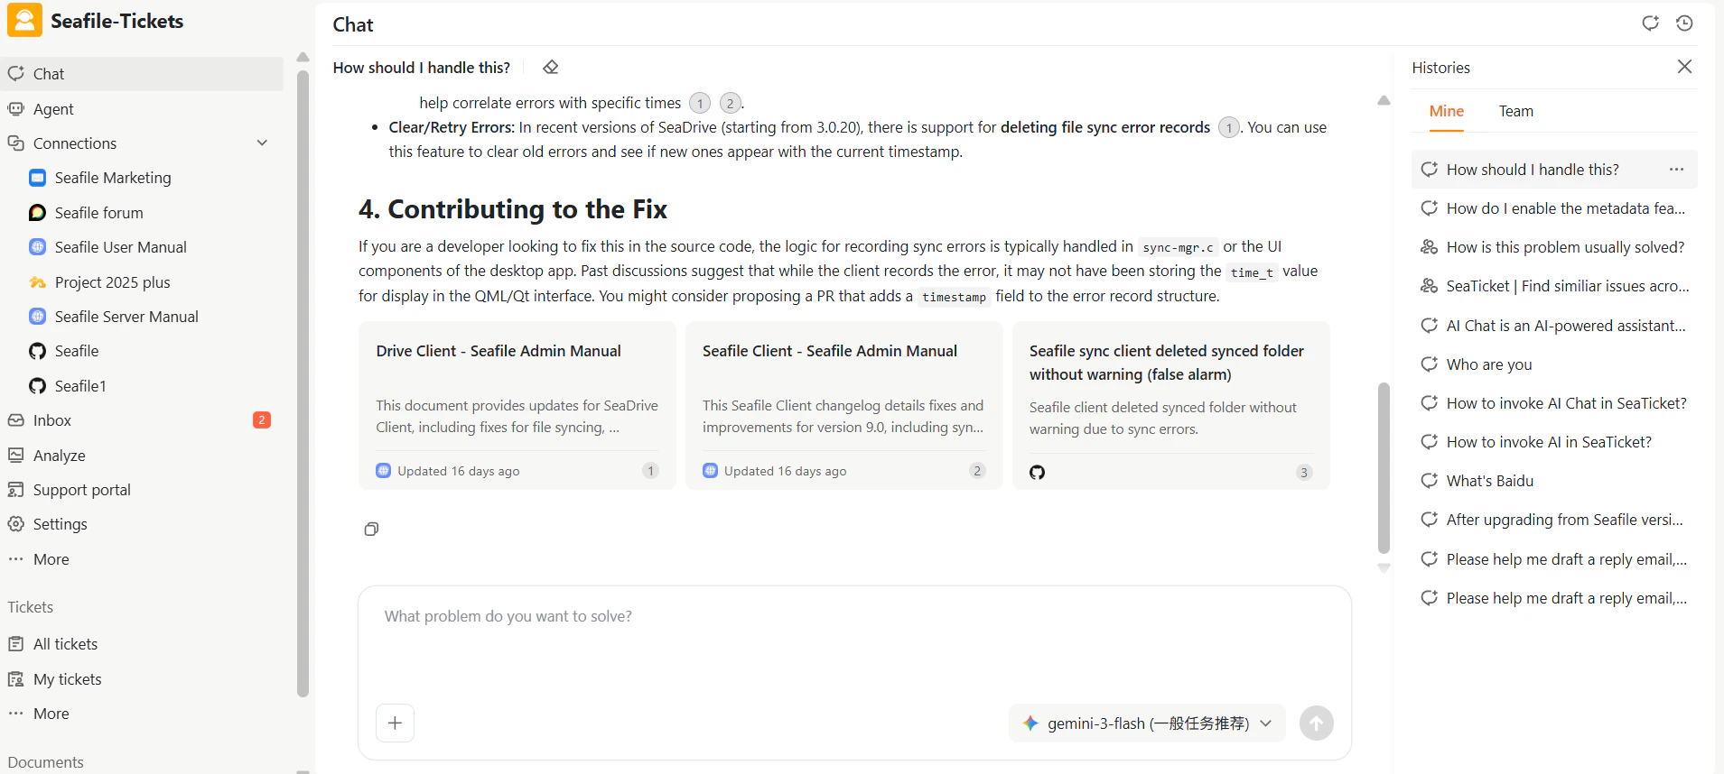This screenshot has width=1724, height=774.
Task: Open history 'AI Chat is an AI-powered assistant'
Action: [x=1554, y=326]
